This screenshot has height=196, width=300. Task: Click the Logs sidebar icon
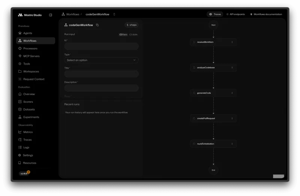pyautogui.click(x=20, y=147)
